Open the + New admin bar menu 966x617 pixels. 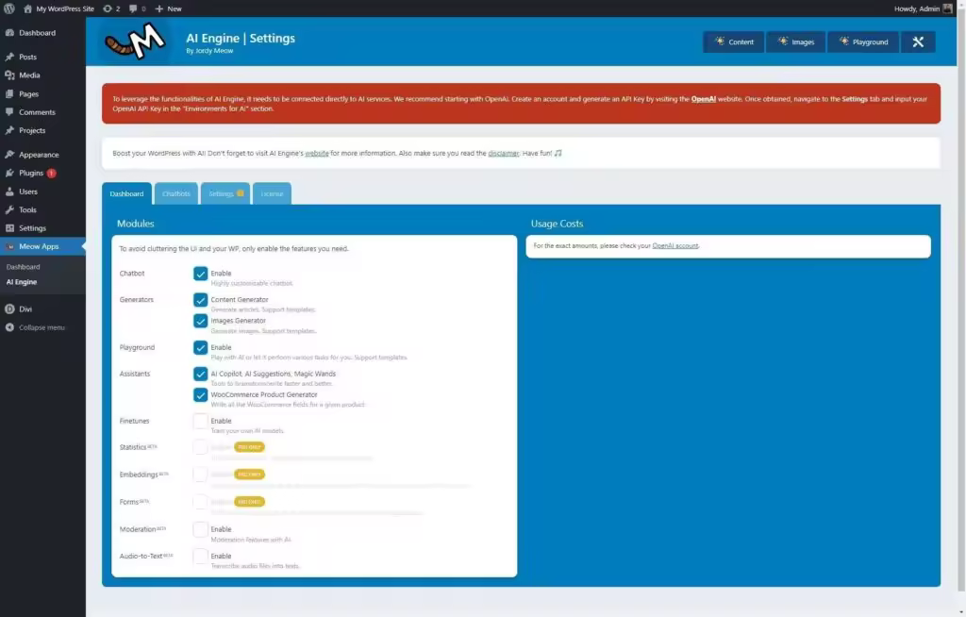(x=168, y=8)
